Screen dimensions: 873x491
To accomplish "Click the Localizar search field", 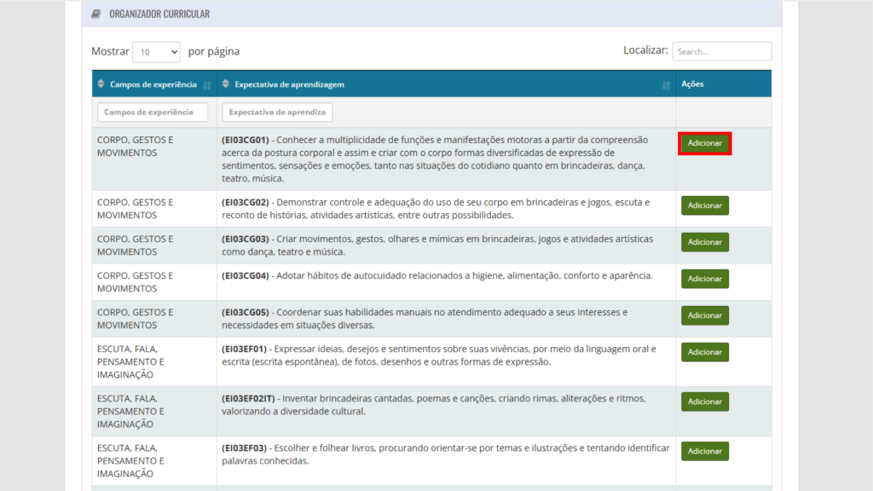I will (721, 51).
